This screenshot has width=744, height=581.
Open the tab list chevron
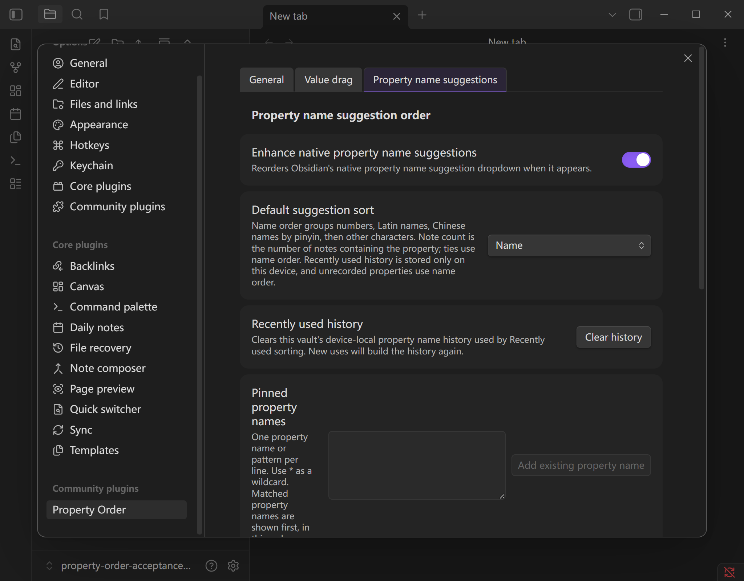612,15
